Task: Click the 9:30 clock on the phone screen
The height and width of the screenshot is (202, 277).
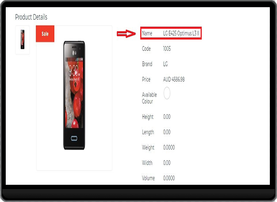Action: coord(74,71)
